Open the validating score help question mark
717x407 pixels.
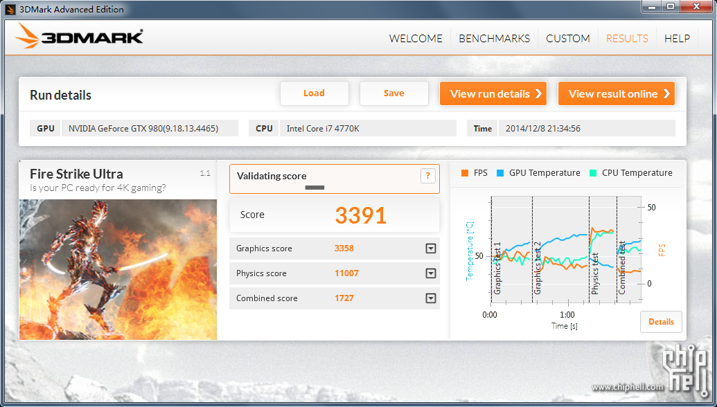(428, 176)
